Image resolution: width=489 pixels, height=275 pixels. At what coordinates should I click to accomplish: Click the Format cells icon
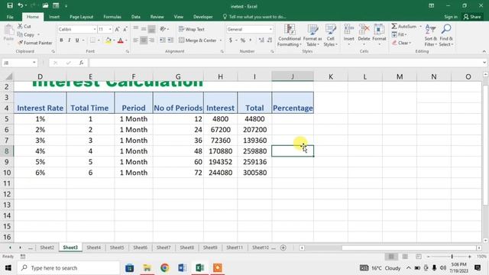(x=379, y=30)
